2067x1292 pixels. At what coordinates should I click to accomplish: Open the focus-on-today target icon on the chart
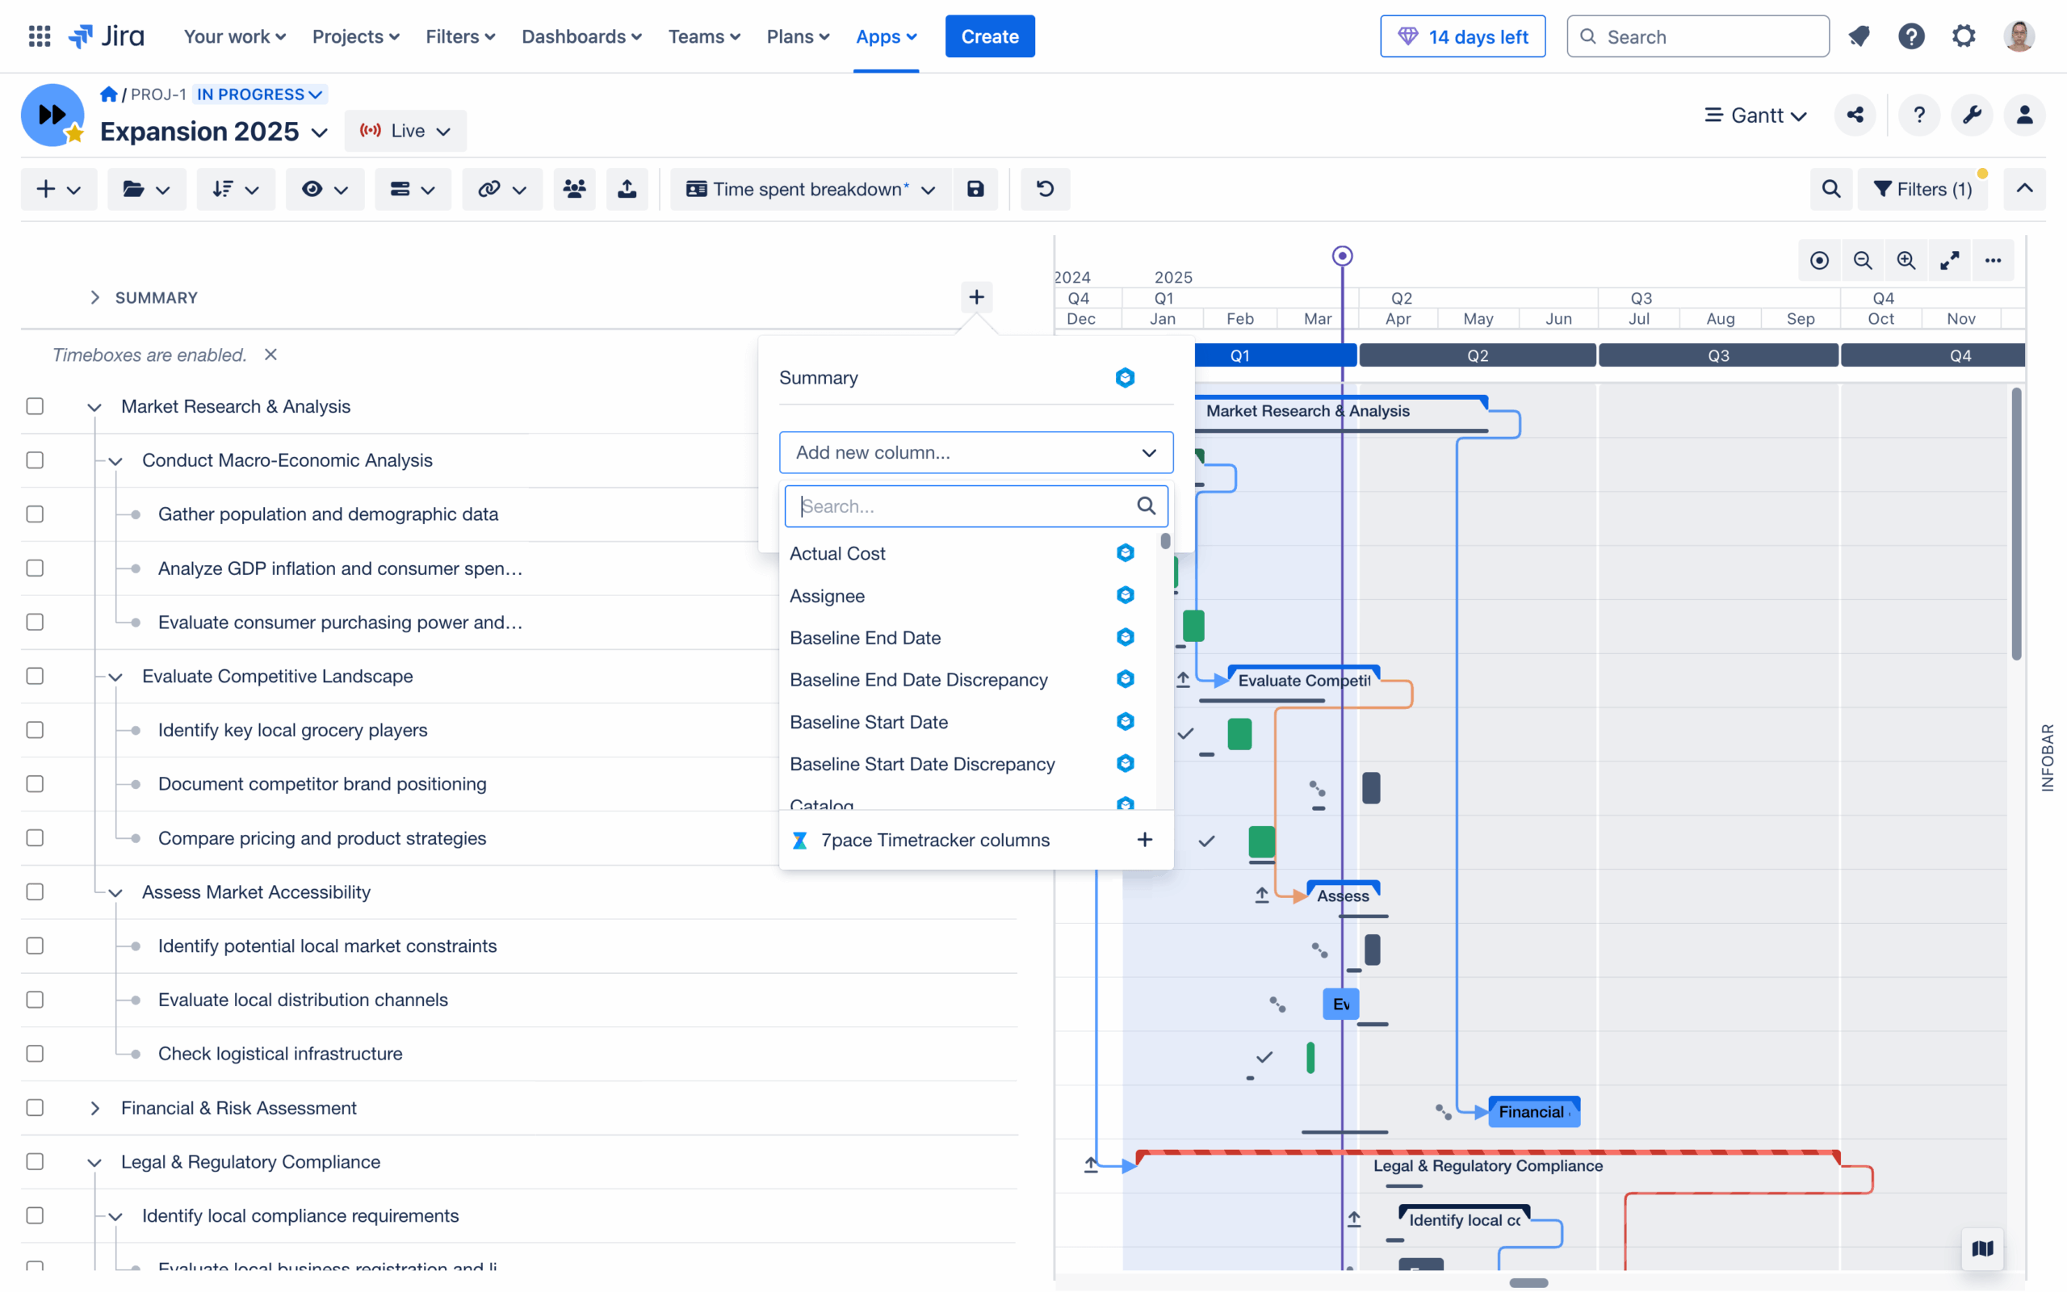pyautogui.click(x=1819, y=261)
